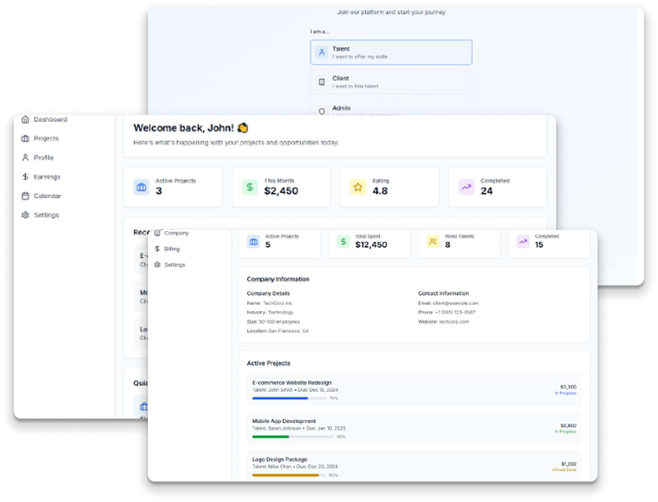Select the Talent role option
This screenshot has height=502, width=658.
(391, 52)
